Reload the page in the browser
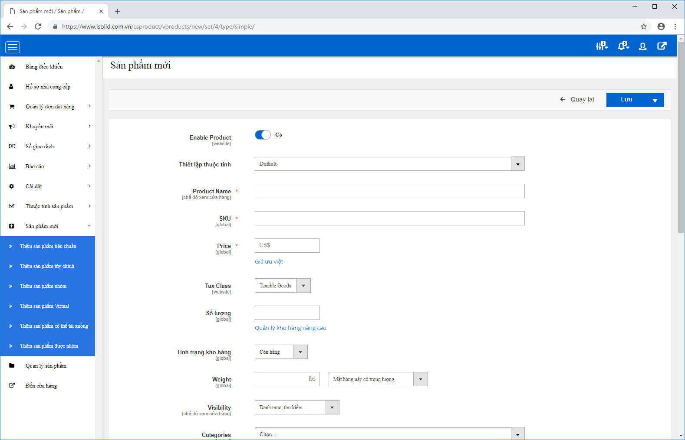This screenshot has width=685, height=440. click(x=38, y=26)
